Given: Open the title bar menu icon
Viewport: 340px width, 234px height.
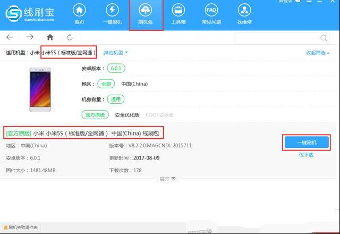Looking at the screenshot, I should [309, 1].
